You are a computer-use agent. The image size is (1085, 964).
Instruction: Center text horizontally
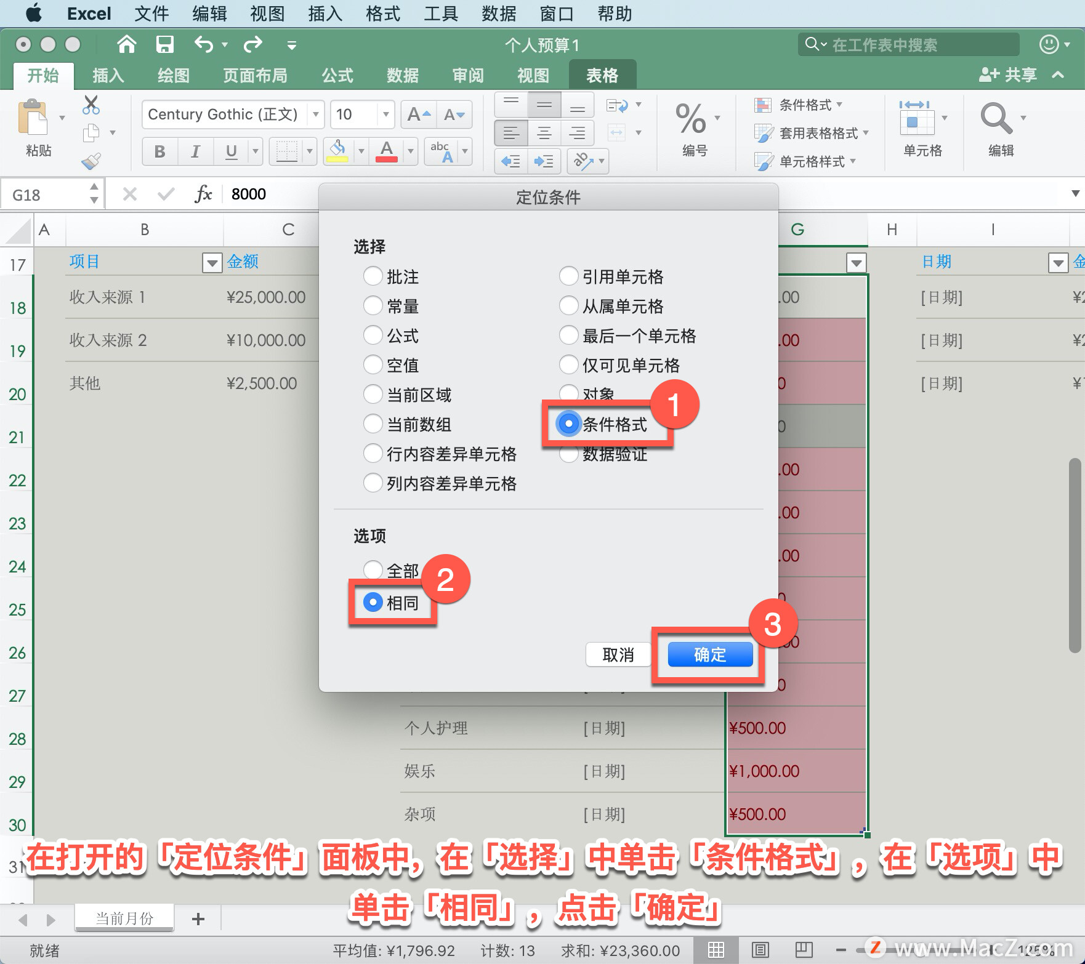click(x=544, y=132)
